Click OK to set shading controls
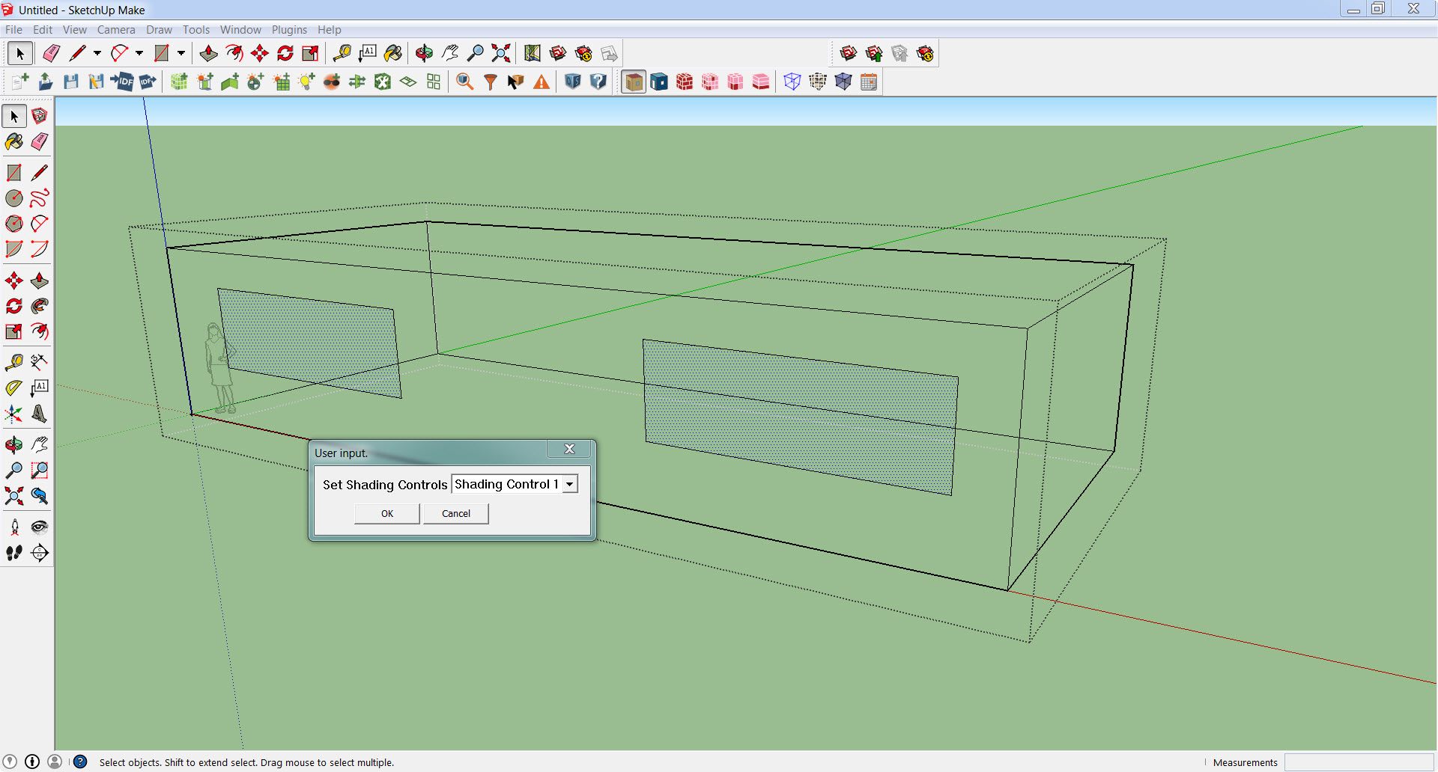 pos(386,513)
